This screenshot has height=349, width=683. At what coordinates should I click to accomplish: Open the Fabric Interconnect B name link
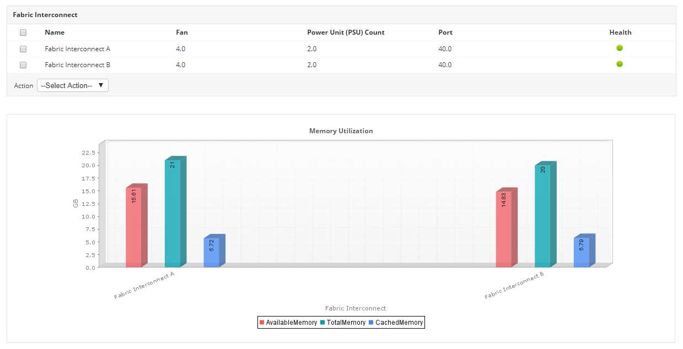(x=78, y=65)
